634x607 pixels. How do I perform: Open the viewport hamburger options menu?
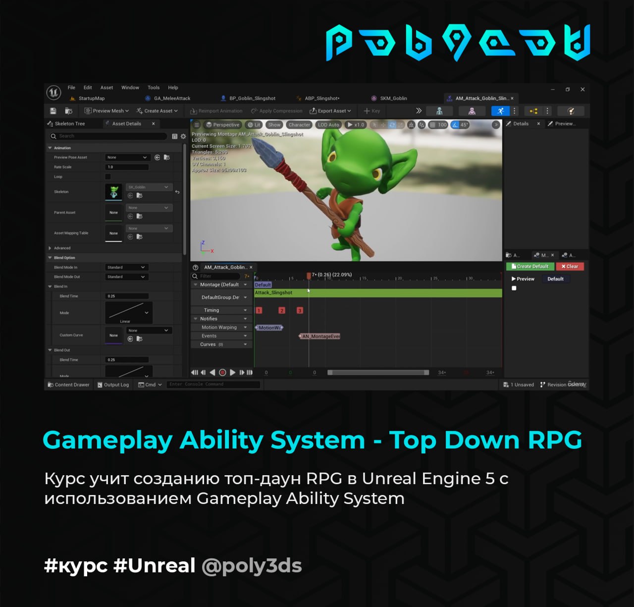(x=197, y=125)
